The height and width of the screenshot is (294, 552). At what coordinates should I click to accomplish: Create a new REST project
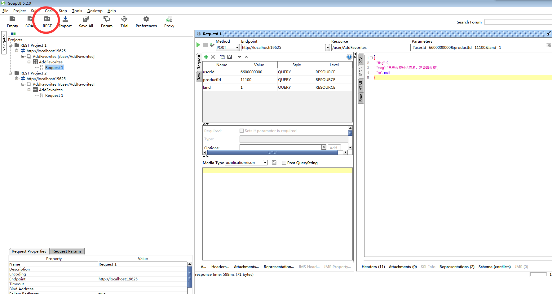[x=47, y=22]
